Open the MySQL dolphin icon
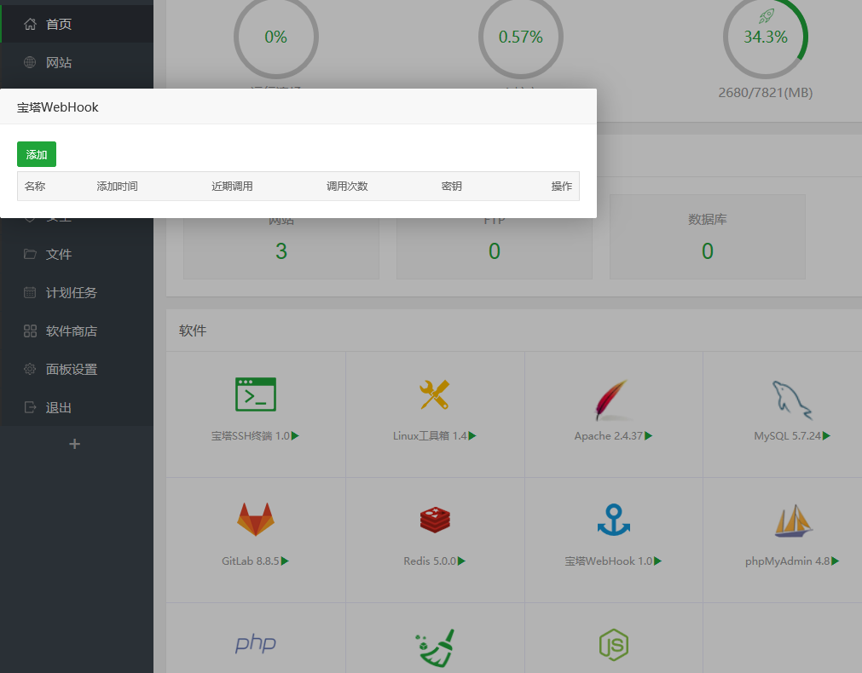Image resolution: width=862 pixels, height=673 pixels. click(x=791, y=400)
